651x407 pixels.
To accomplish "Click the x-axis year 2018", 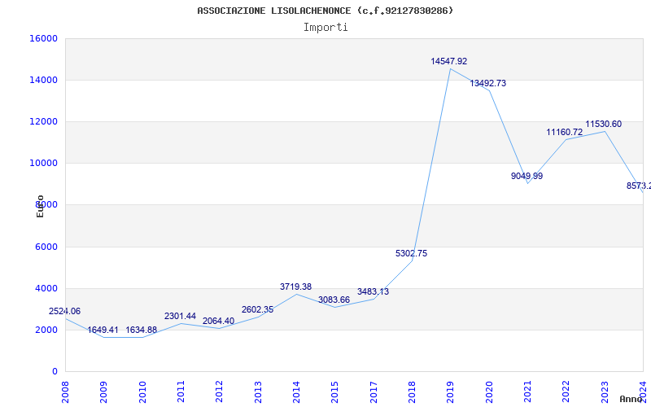I will [x=413, y=392].
